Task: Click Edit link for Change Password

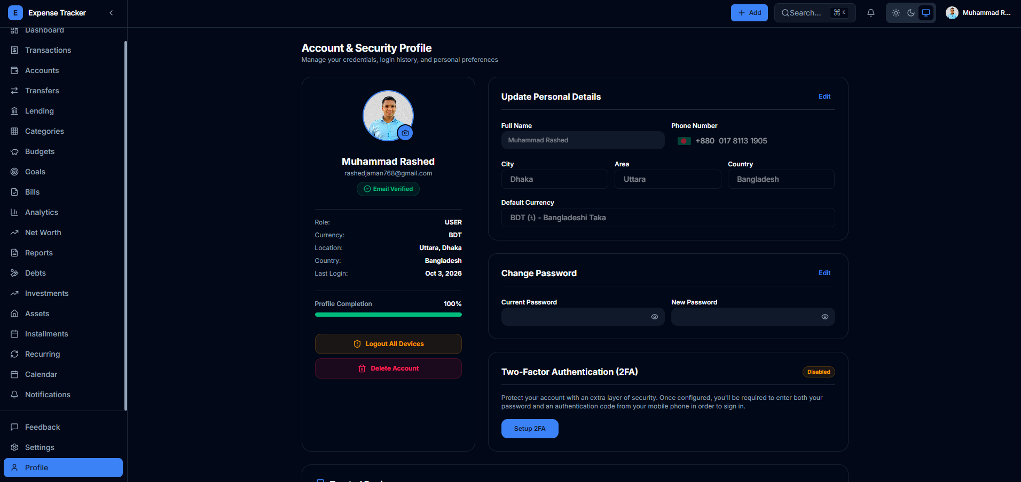Action: (824, 273)
